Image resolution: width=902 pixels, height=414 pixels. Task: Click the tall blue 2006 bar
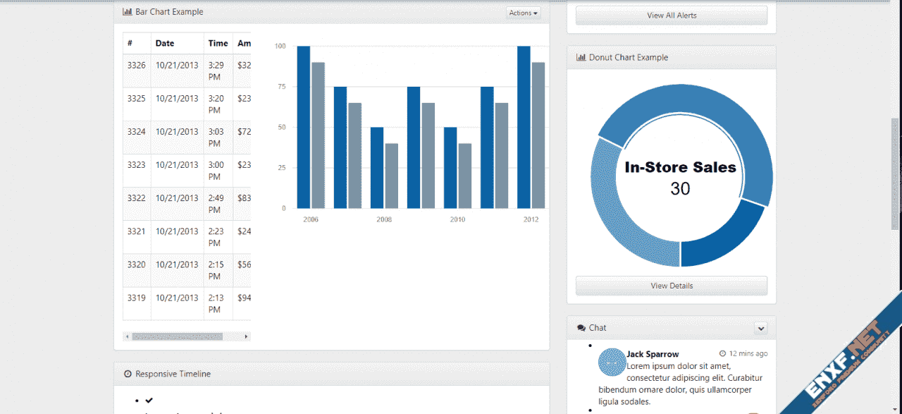(x=304, y=127)
